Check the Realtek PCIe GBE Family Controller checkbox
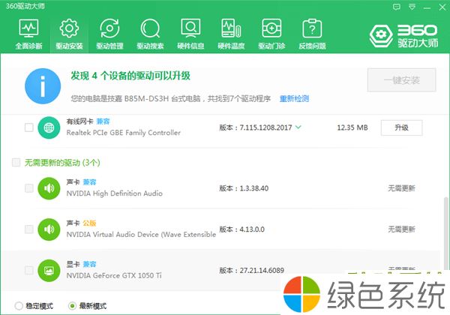Image resolution: width=450 pixels, height=315 pixels. (x=29, y=127)
